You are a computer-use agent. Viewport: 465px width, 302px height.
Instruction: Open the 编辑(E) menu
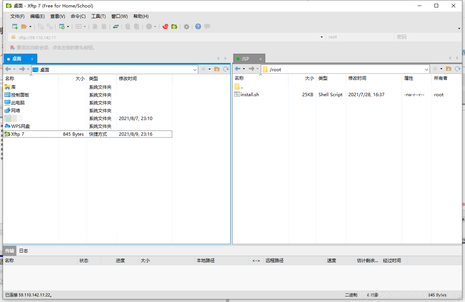pos(37,16)
